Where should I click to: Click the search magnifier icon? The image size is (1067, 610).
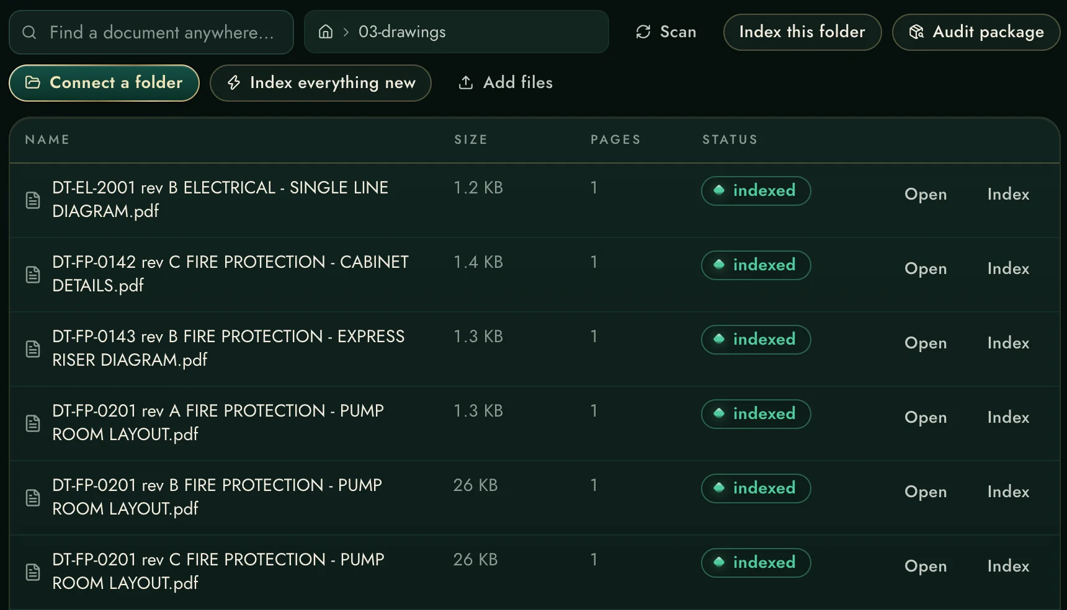(x=29, y=32)
